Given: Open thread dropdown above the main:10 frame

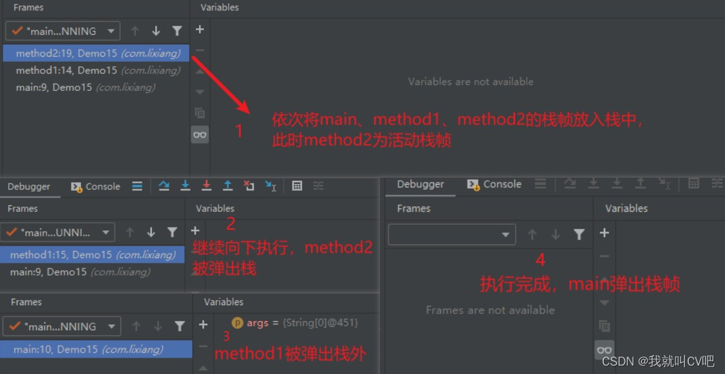Looking at the screenshot, I should [x=62, y=326].
